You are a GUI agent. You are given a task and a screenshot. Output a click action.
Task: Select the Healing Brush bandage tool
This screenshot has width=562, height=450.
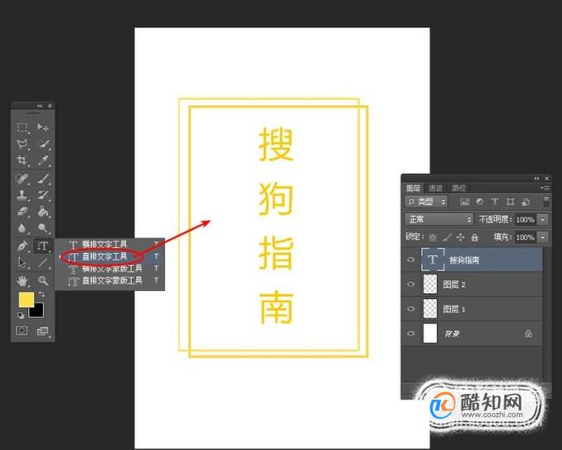22,178
